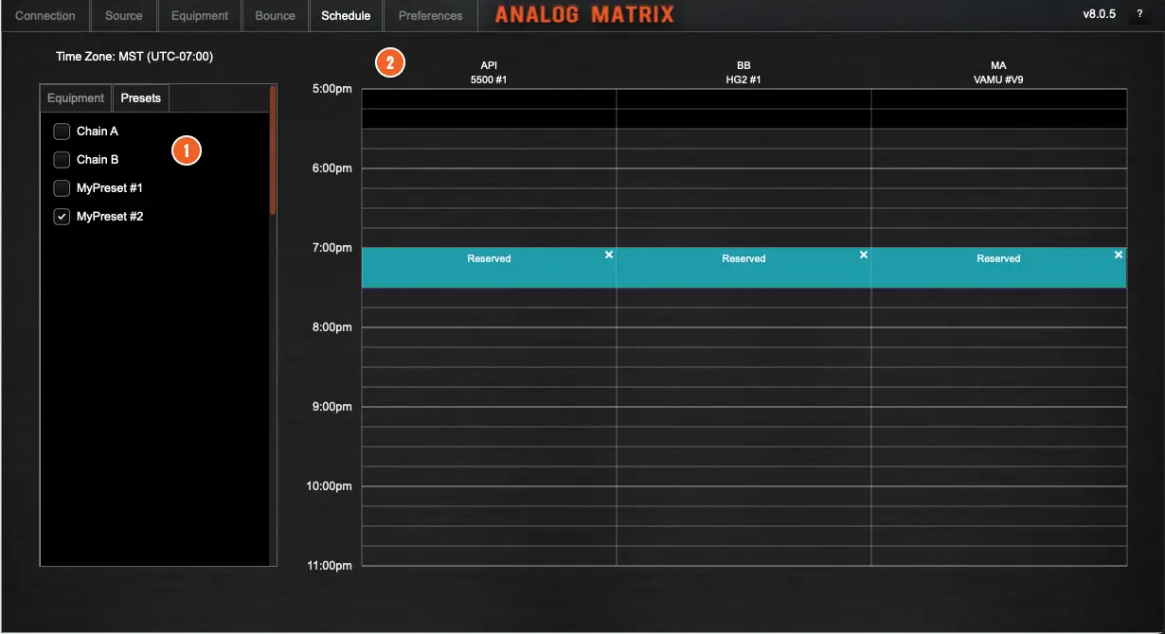The height and width of the screenshot is (634, 1165).
Task: Select the Reserved block under MA
Action: point(998,268)
